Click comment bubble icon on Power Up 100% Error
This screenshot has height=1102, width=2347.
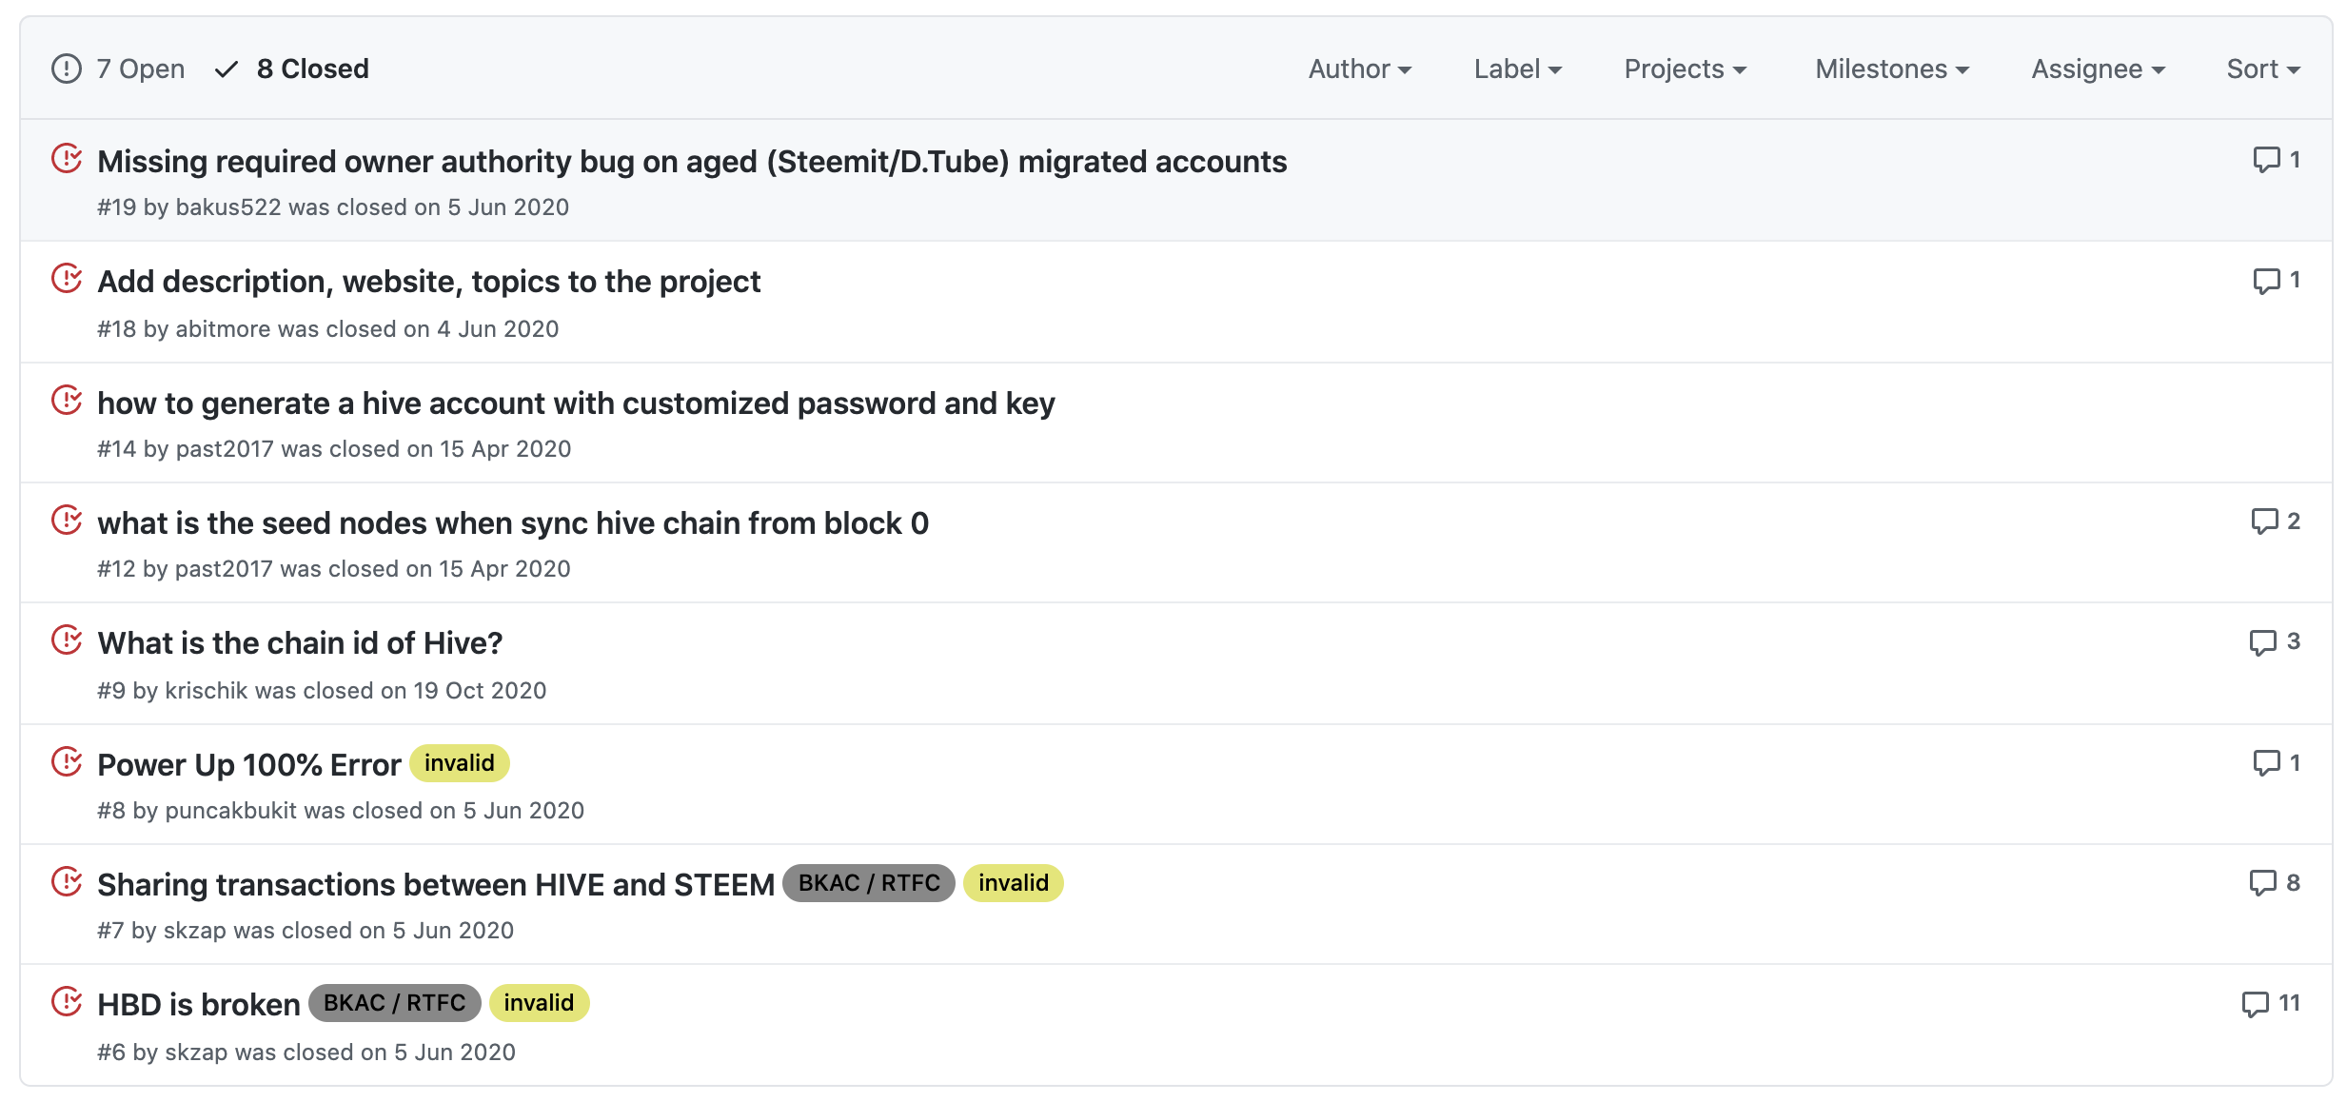(x=2266, y=762)
